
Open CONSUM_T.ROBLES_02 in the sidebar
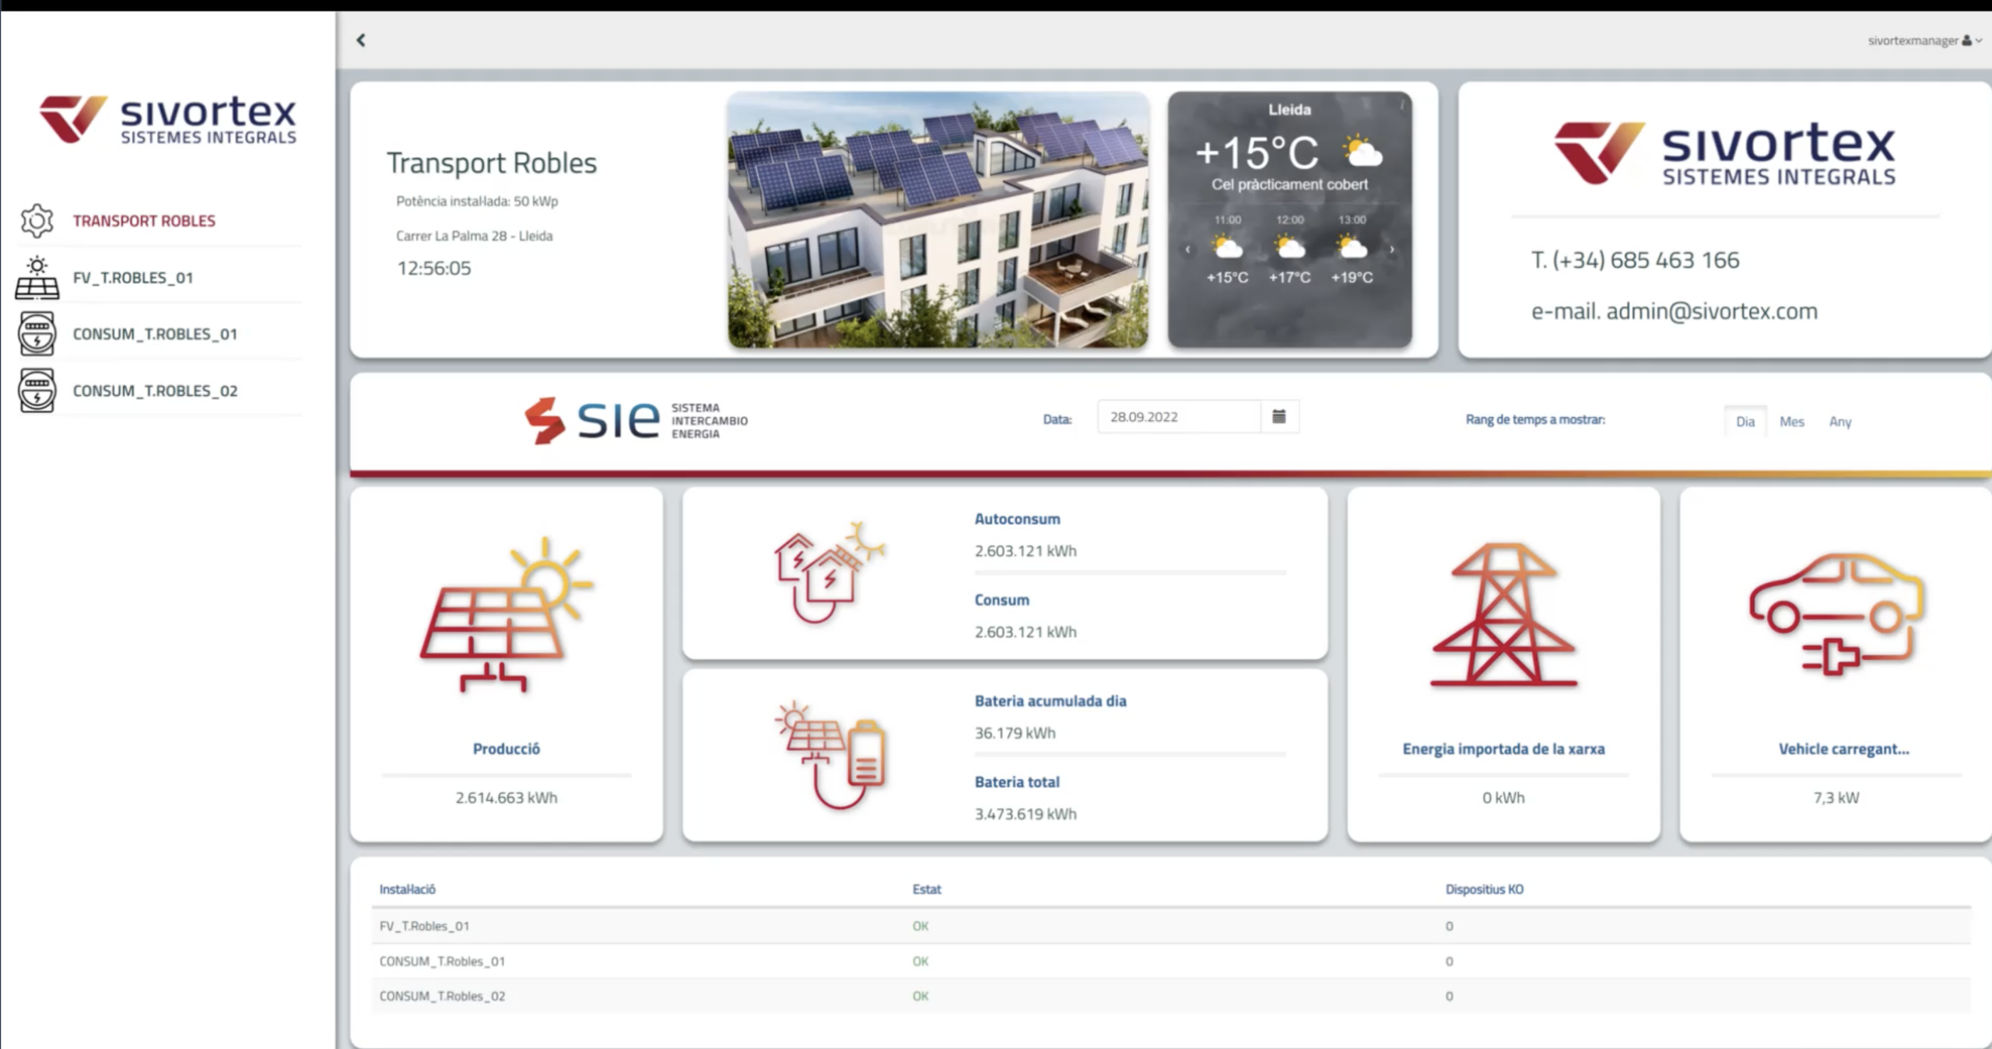(155, 391)
